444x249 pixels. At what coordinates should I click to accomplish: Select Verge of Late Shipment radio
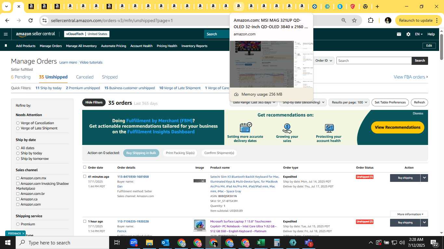coord(18,128)
